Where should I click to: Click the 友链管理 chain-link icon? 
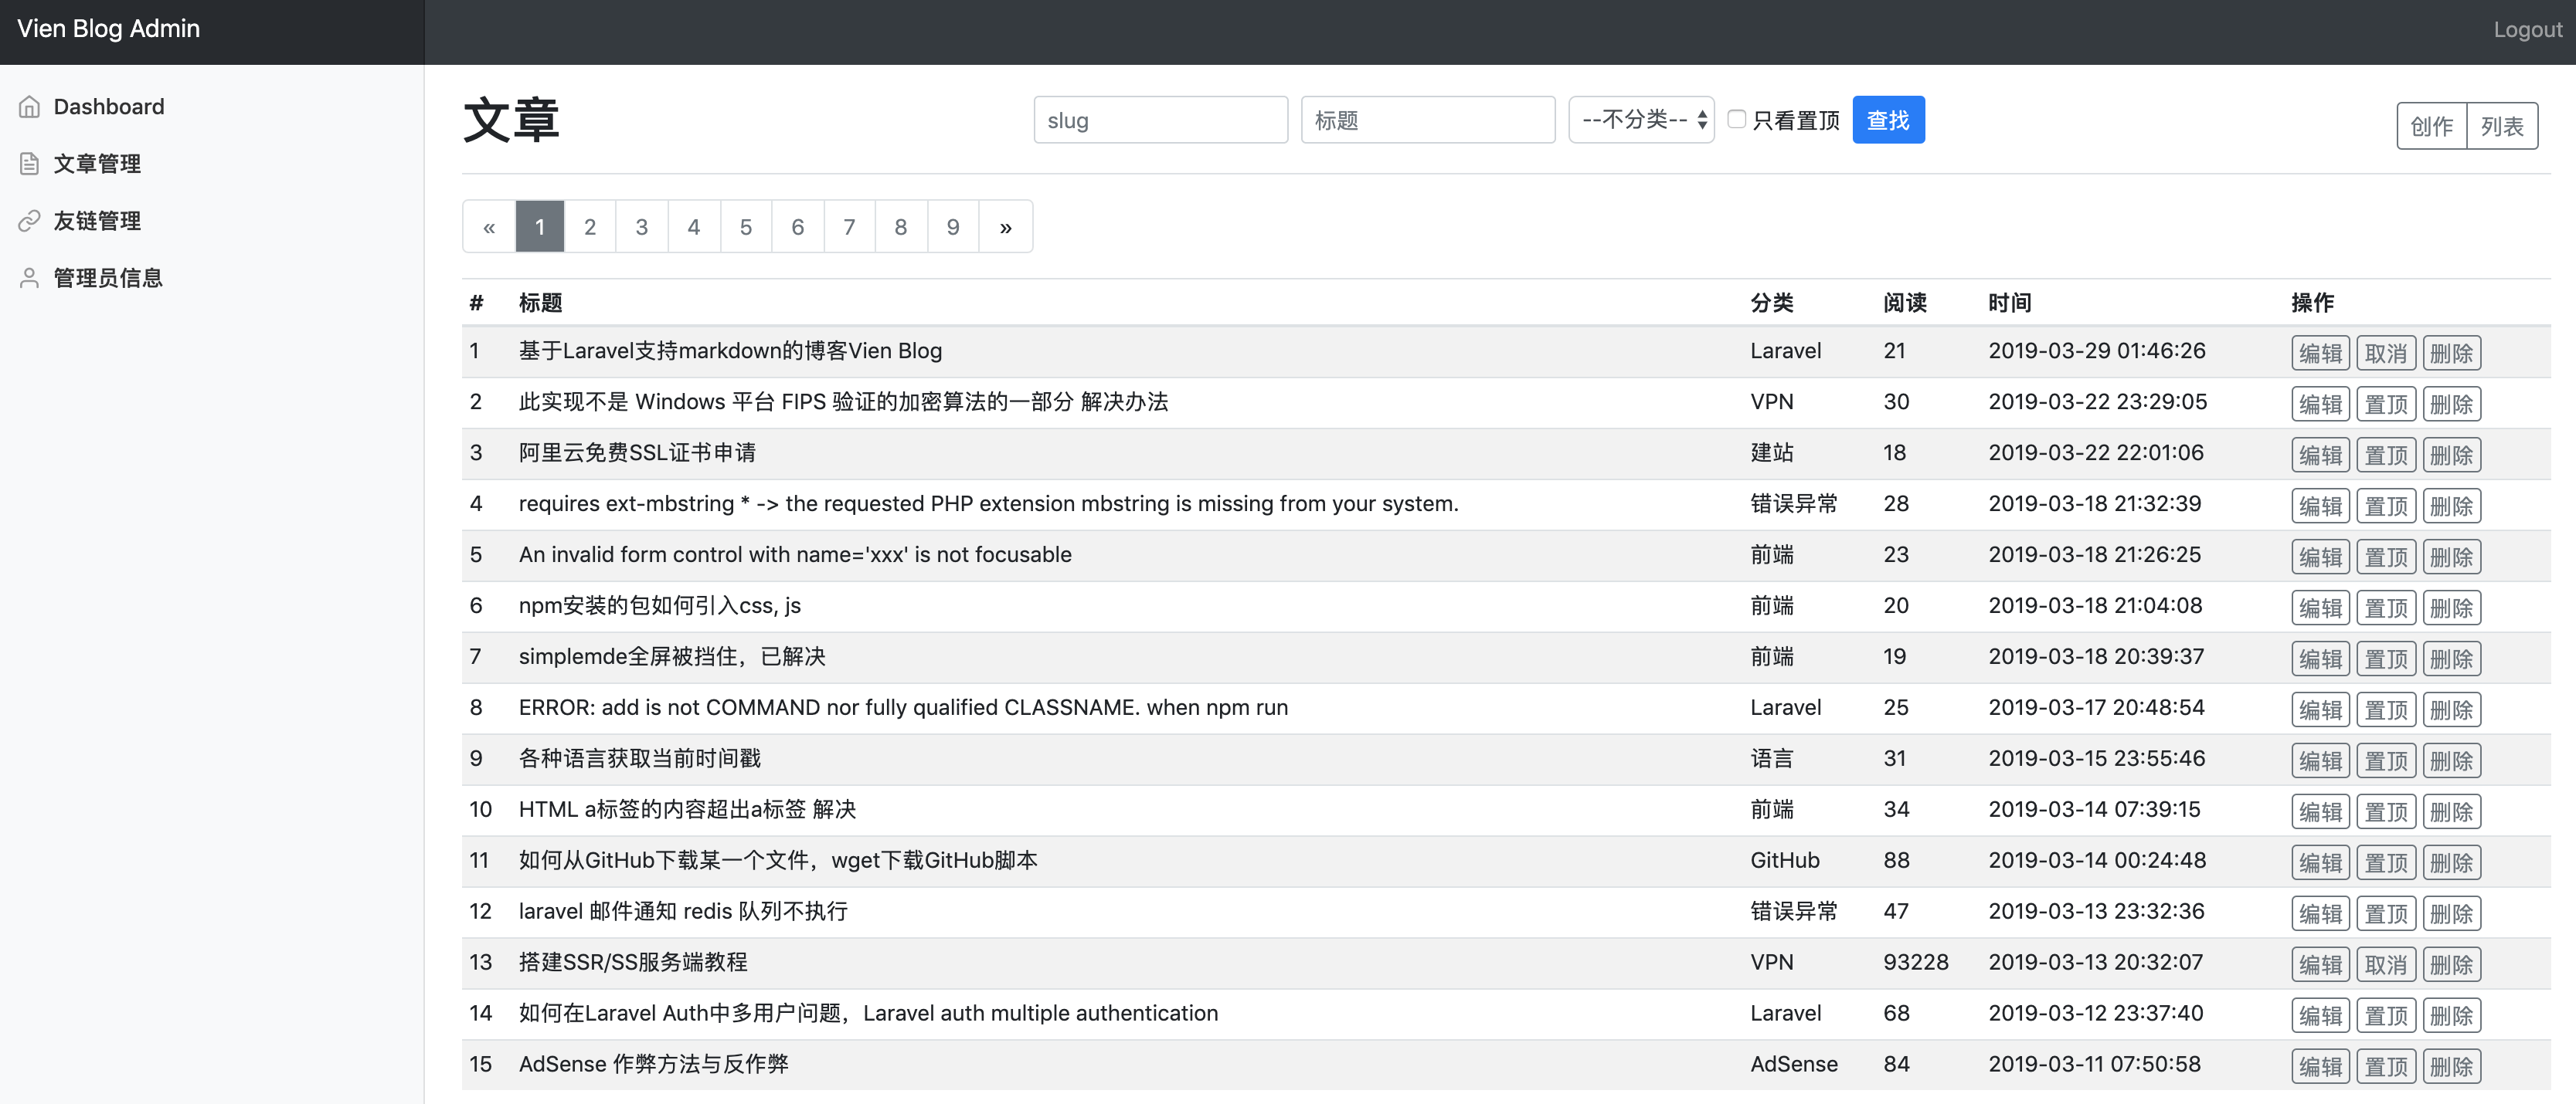[x=30, y=220]
